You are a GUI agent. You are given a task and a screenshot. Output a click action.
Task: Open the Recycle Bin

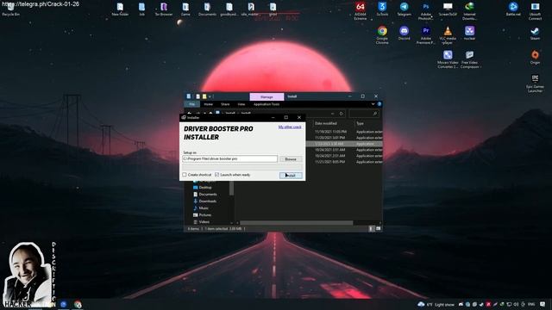coord(10,9)
